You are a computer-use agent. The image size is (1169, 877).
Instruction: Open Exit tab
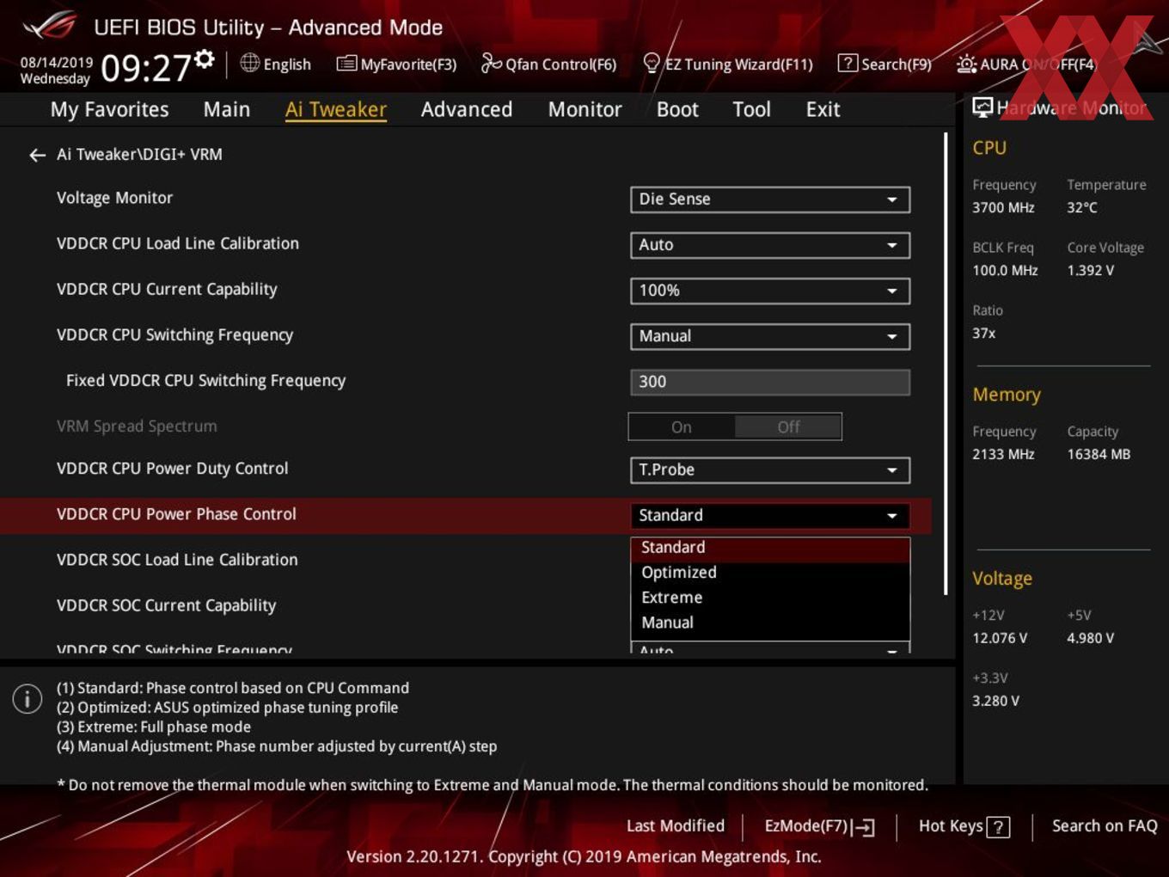point(823,109)
